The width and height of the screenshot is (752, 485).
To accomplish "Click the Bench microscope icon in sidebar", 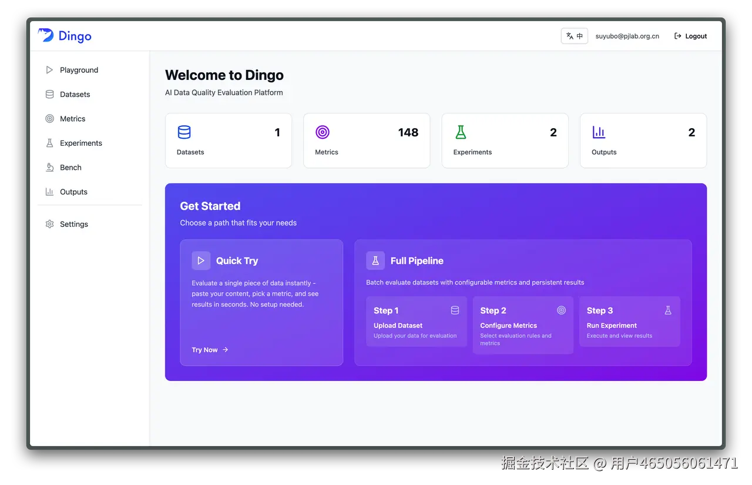I will [x=49, y=168].
